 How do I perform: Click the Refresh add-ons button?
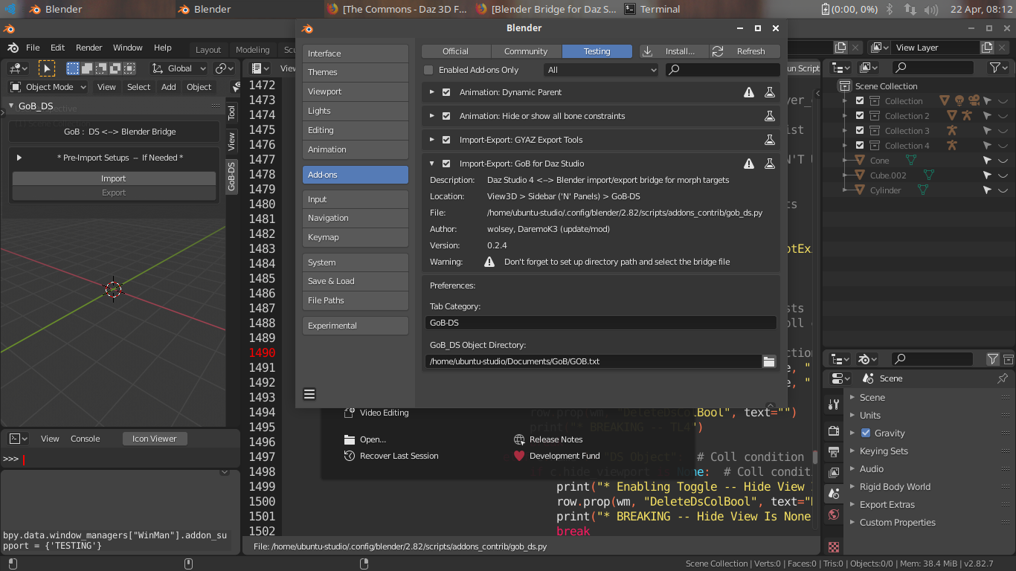(745, 51)
